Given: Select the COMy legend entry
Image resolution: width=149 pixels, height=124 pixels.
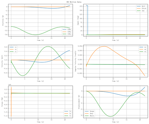Looking at the screenshot, I should 67,32.
